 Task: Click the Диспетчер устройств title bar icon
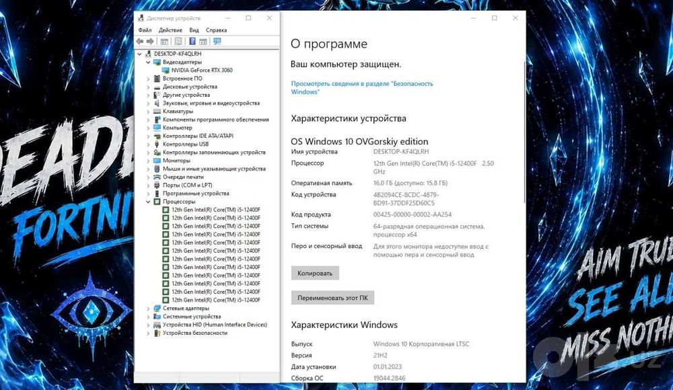point(141,18)
